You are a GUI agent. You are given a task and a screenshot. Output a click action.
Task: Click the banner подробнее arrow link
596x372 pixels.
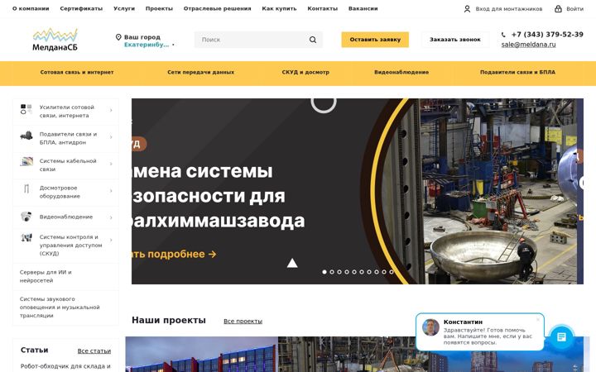174,254
